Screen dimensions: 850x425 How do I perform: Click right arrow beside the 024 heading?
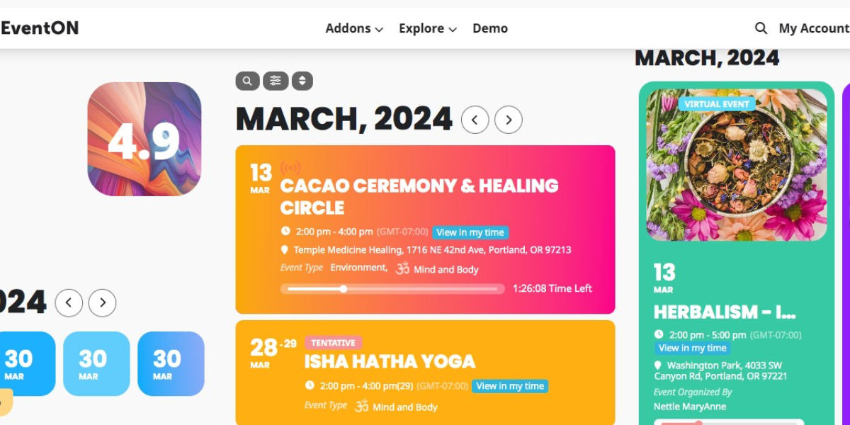coord(103,303)
